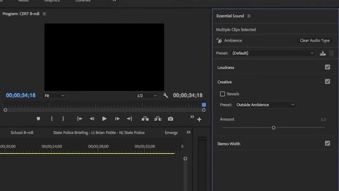
Task: Click left handle of monitor zoom bar
Action: pyautogui.click(x=5, y=110)
